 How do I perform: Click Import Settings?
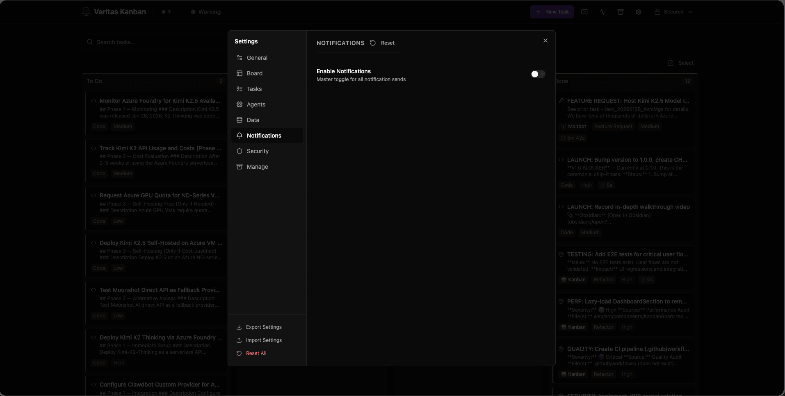tap(263, 340)
